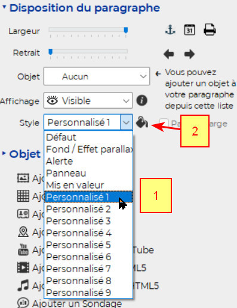
Task: Collapse the Disposition du paragraphe section
Action: tap(4, 7)
